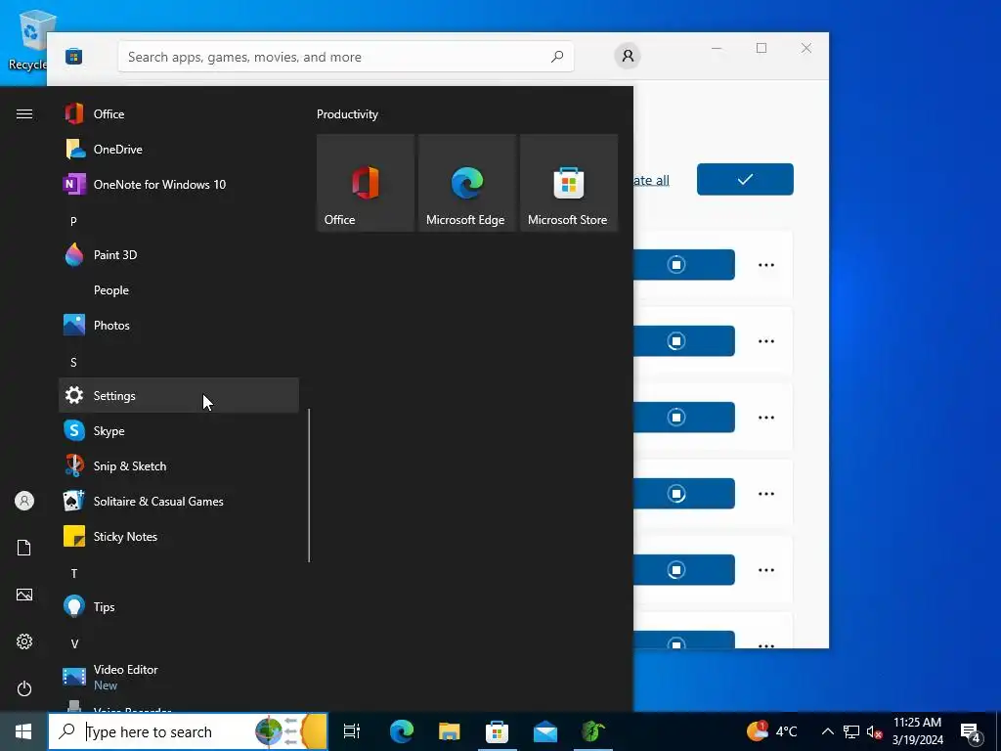Image resolution: width=1001 pixels, height=751 pixels.
Task: Open the Microsoft Edge tile
Action: click(466, 183)
